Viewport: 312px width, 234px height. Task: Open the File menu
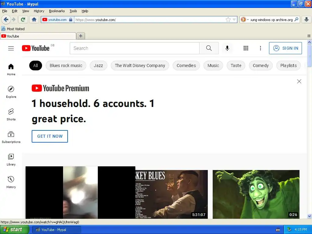coord(5,11)
